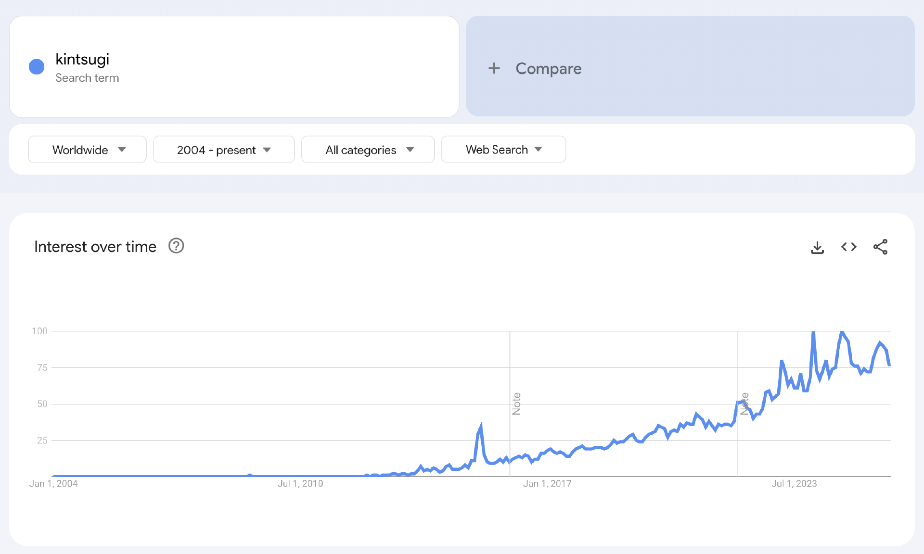
Task: Change the Web Search type dropdown
Action: point(503,150)
